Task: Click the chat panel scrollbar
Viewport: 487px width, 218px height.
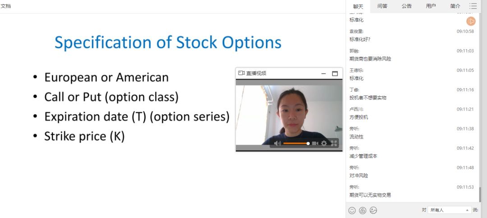Action: coord(480,194)
